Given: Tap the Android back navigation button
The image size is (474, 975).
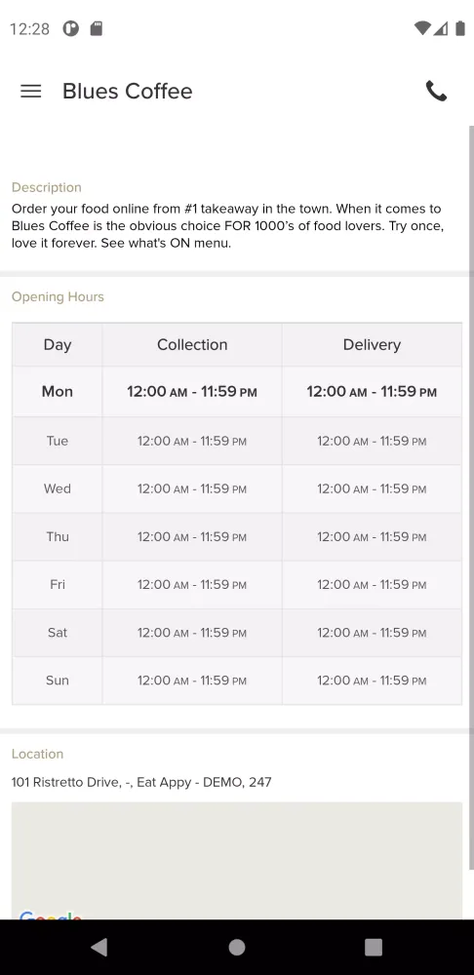Looking at the screenshot, I should click(99, 947).
